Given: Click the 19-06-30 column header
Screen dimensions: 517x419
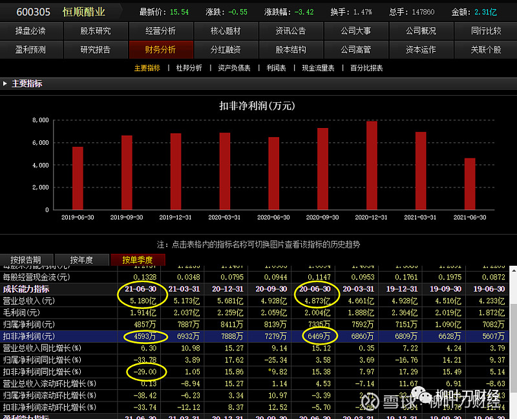Looking at the screenshot, I should pos(489,289).
